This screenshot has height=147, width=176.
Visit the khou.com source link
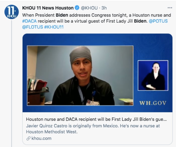pos(41,138)
